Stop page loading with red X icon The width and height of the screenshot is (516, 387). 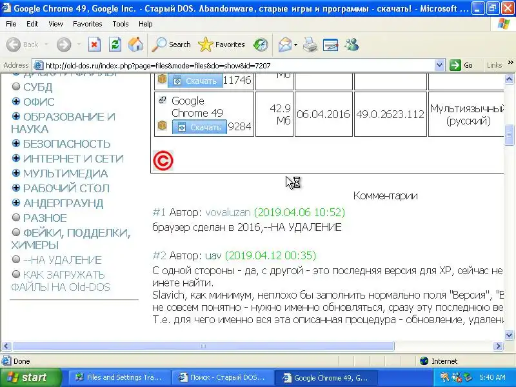94,45
